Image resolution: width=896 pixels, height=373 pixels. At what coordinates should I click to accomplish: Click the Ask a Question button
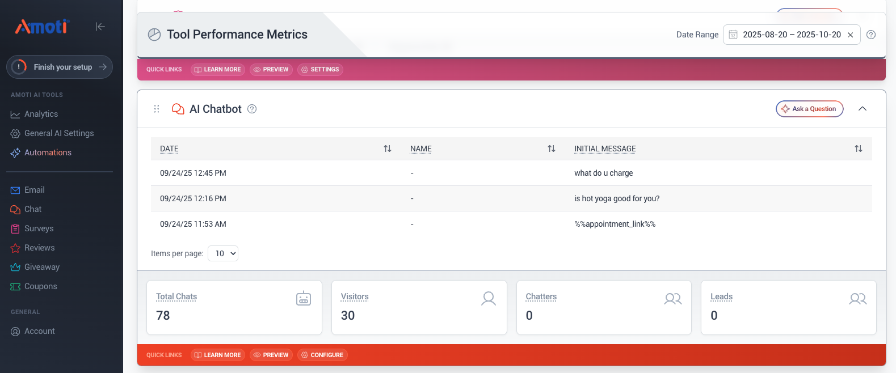click(809, 109)
